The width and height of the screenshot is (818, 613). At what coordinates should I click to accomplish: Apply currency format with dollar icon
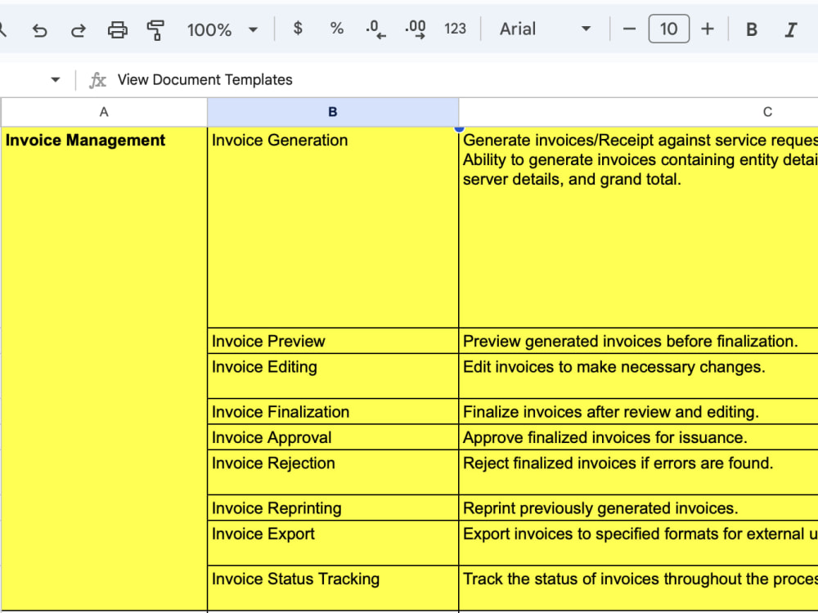pyautogui.click(x=298, y=29)
